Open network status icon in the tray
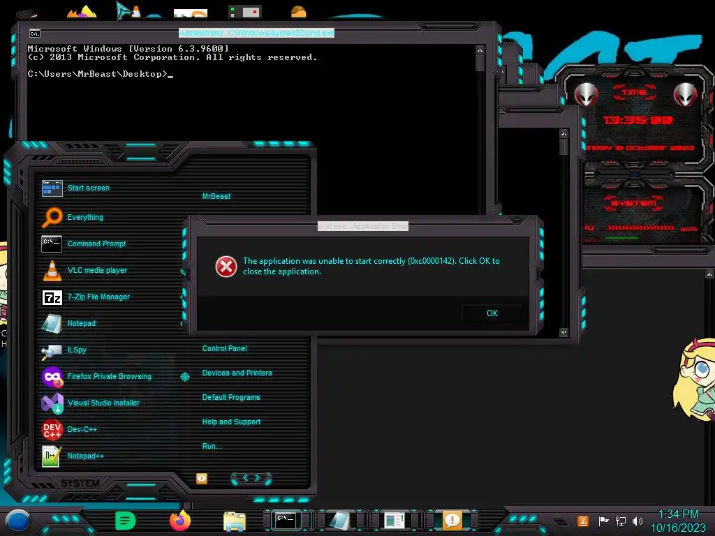Screen dimensions: 715x536 coord(621,521)
